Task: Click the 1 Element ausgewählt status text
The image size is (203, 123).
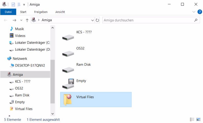Action: [43, 119]
